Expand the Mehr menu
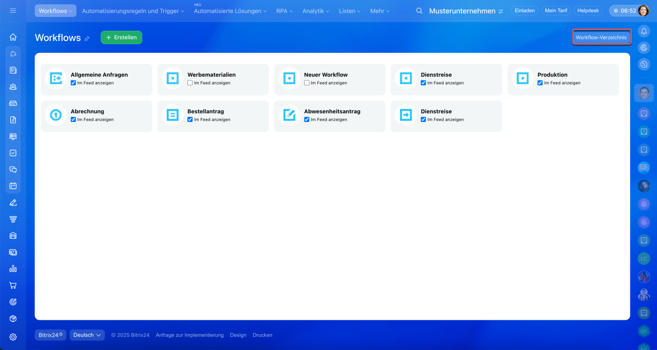 [x=380, y=11]
